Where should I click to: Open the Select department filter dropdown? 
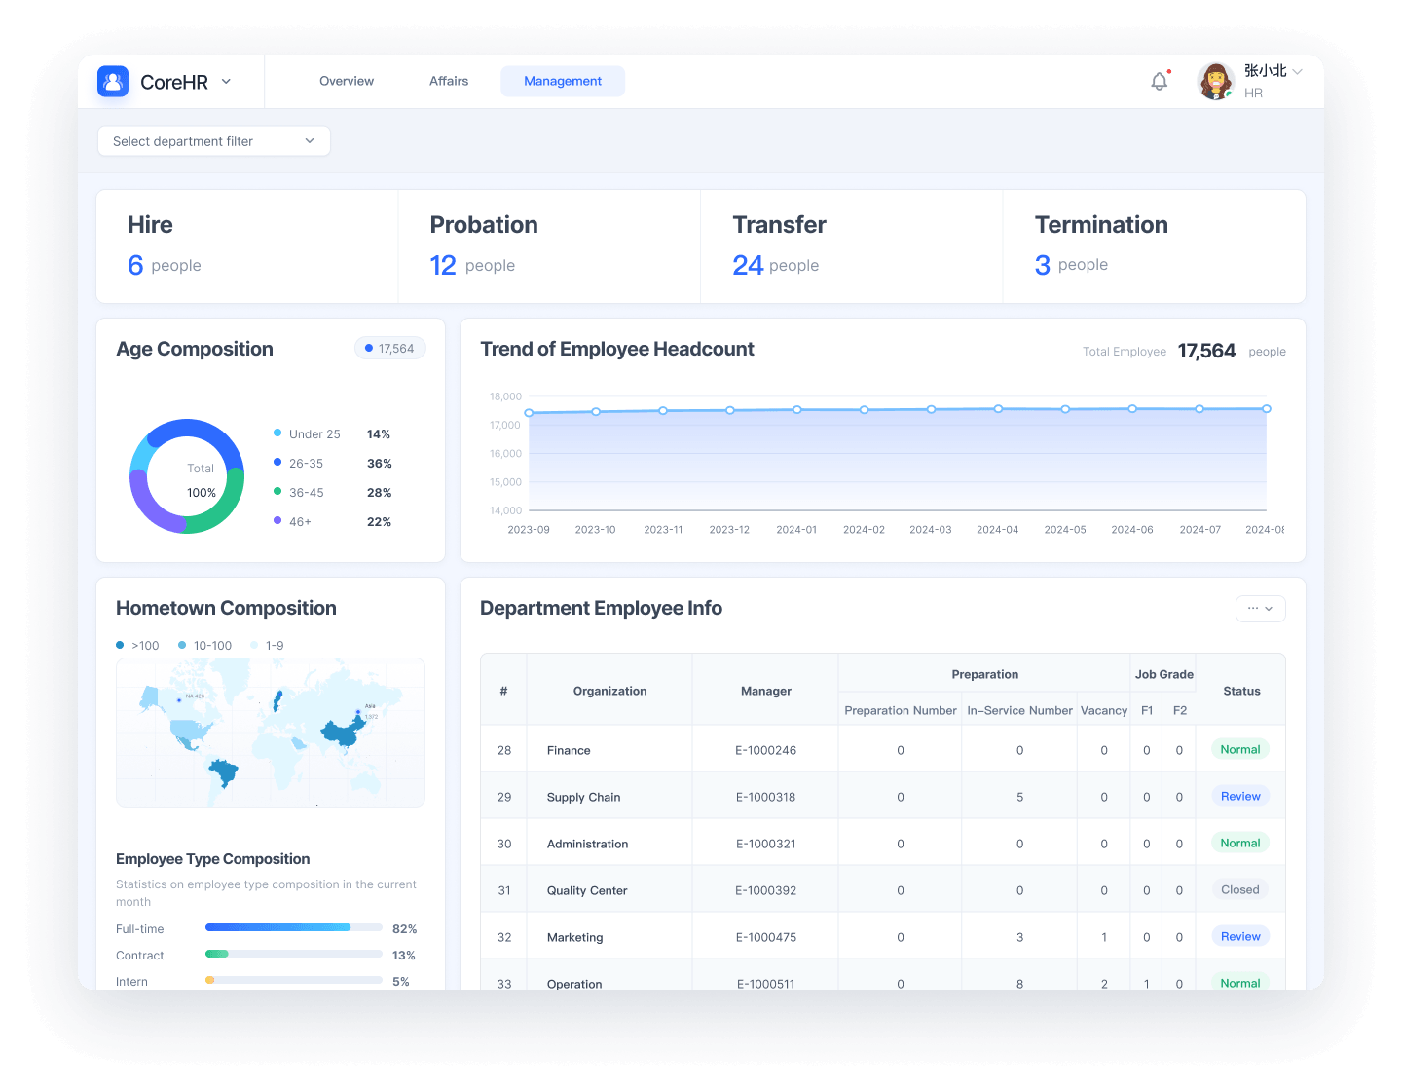(214, 141)
